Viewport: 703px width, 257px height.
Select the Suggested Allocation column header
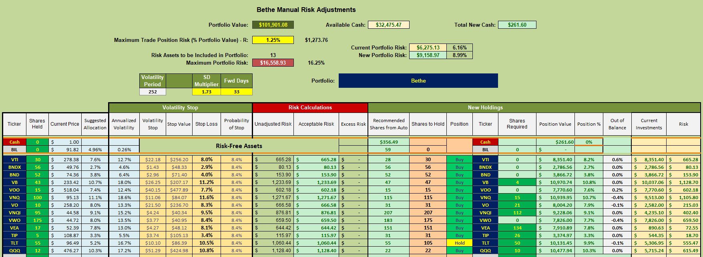click(95, 124)
